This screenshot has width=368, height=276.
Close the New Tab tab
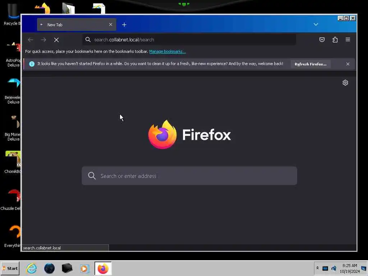pyautogui.click(x=111, y=25)
